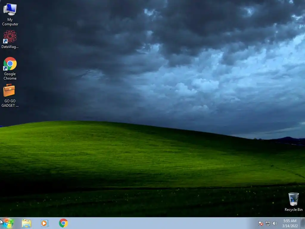
Task: Click the Show desktop strip
Action: (303, 223)
